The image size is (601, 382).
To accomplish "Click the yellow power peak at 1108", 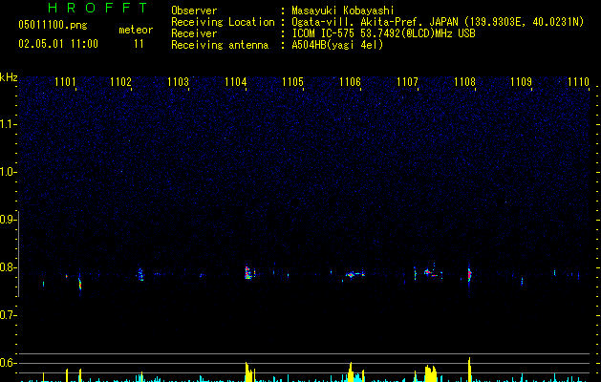I will (469, 370).
